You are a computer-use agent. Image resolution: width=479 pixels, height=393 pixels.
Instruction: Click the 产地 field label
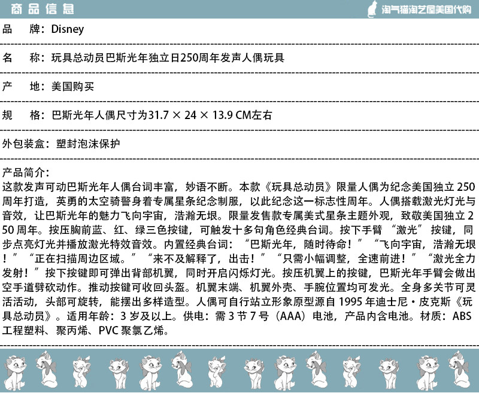[23, 86]
